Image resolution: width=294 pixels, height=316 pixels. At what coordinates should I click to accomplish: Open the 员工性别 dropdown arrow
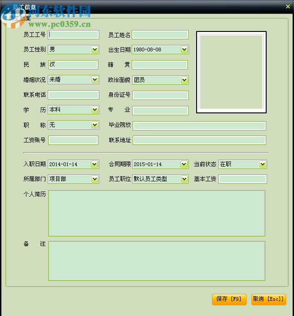click(x=95, y=50)
